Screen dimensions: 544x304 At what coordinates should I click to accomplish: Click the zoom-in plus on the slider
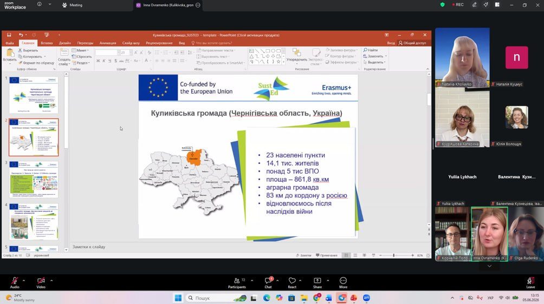[412, 255]
